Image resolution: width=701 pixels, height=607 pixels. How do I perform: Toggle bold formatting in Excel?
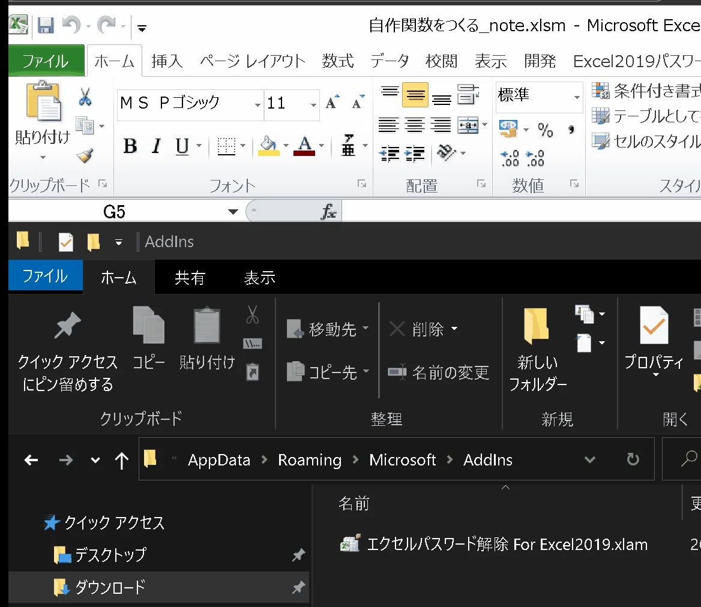tap(130, 146)
